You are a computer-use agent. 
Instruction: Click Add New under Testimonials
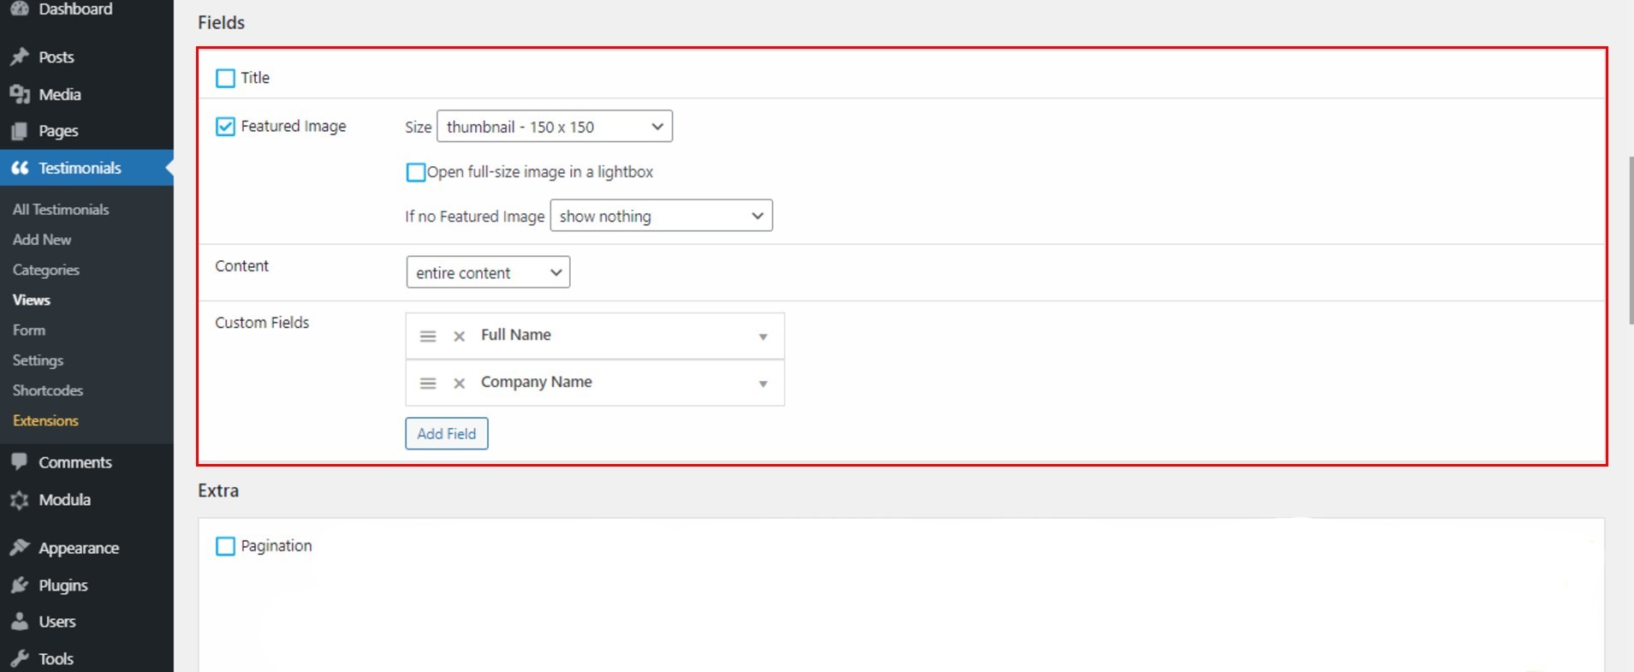[x=42, y=240]
